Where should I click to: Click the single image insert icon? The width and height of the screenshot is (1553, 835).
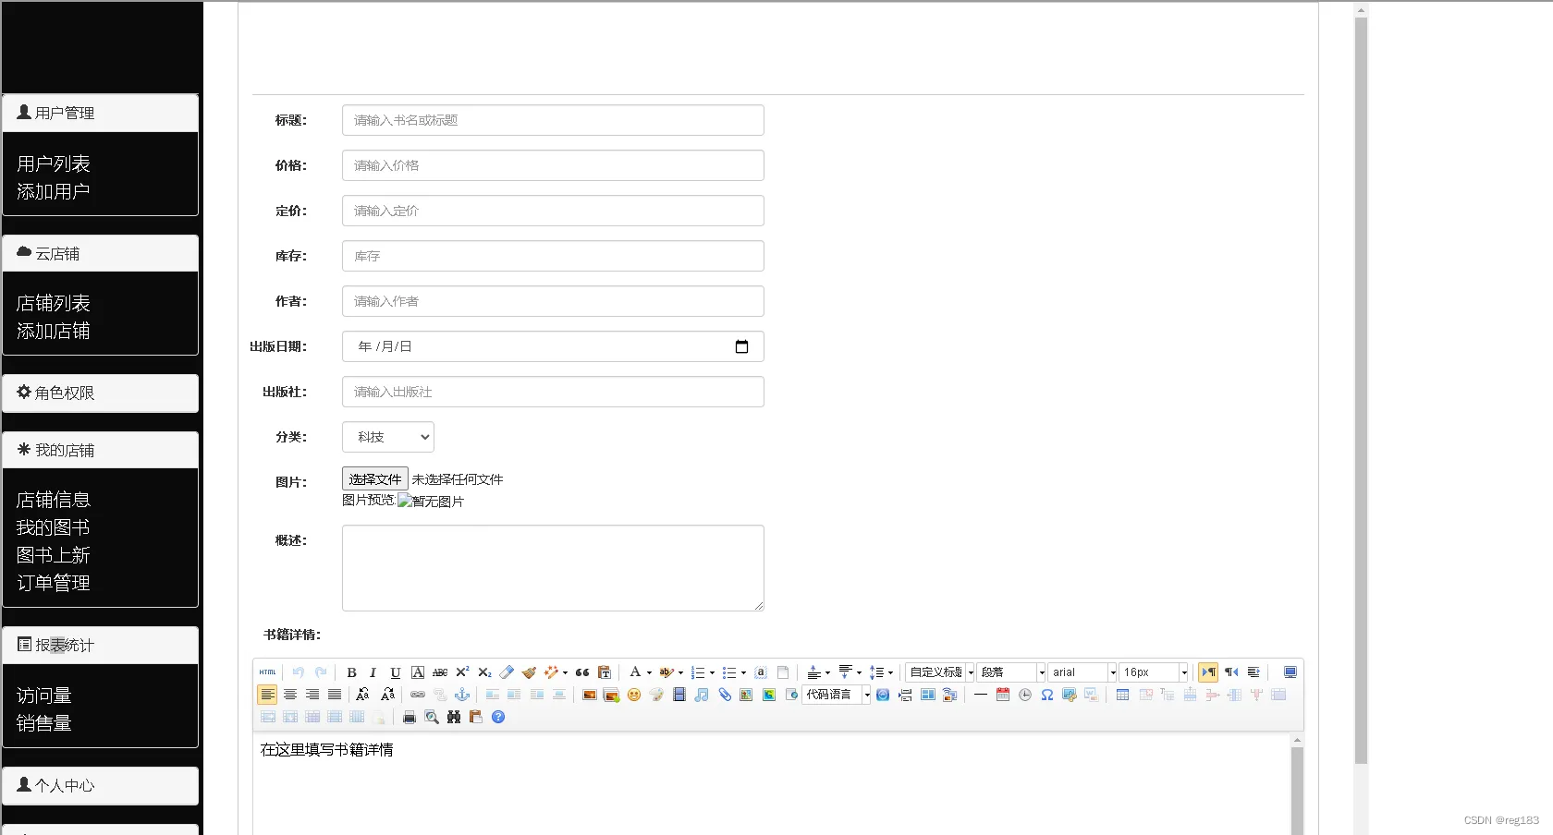coord(590,695)
